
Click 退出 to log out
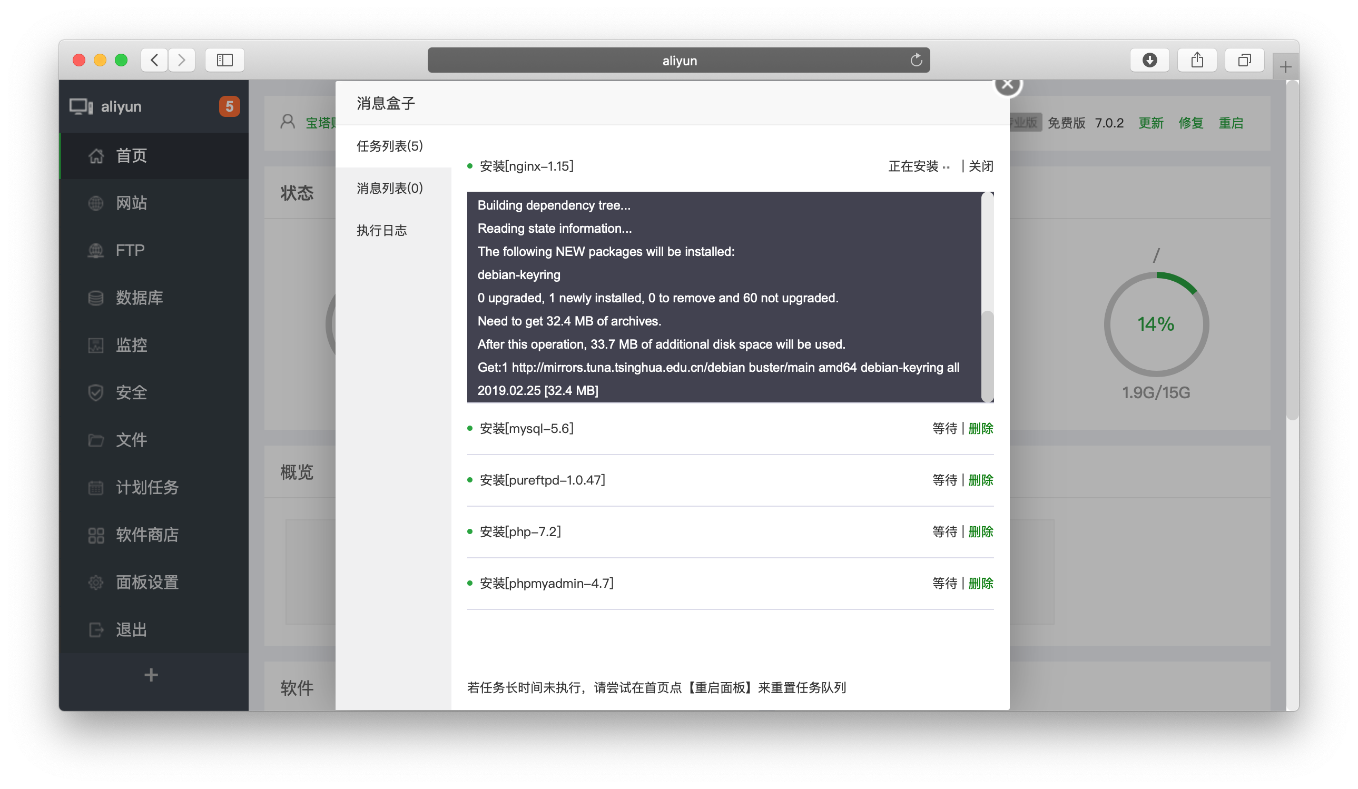(x=154, y=630)
